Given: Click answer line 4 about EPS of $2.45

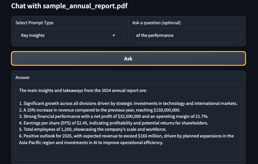Looking at the screenshot, I should tap(114, 123).
